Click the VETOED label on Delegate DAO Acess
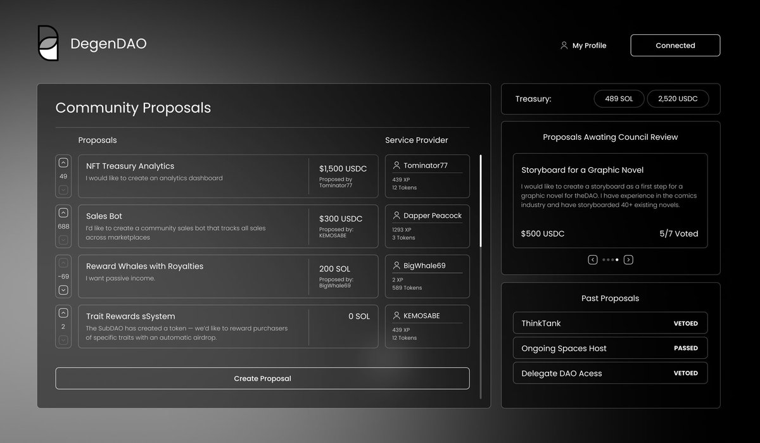The width and height of the screenshot is (760, 443). click(x=686, y=373)
